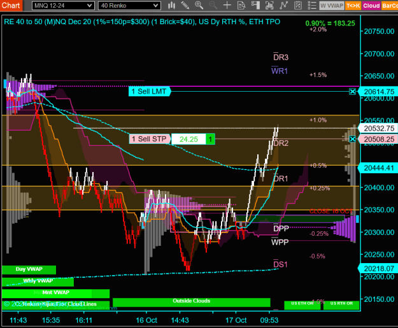Select the DR1 pivot label
Viewport: 398px width, 328px height.
point(281,178)
